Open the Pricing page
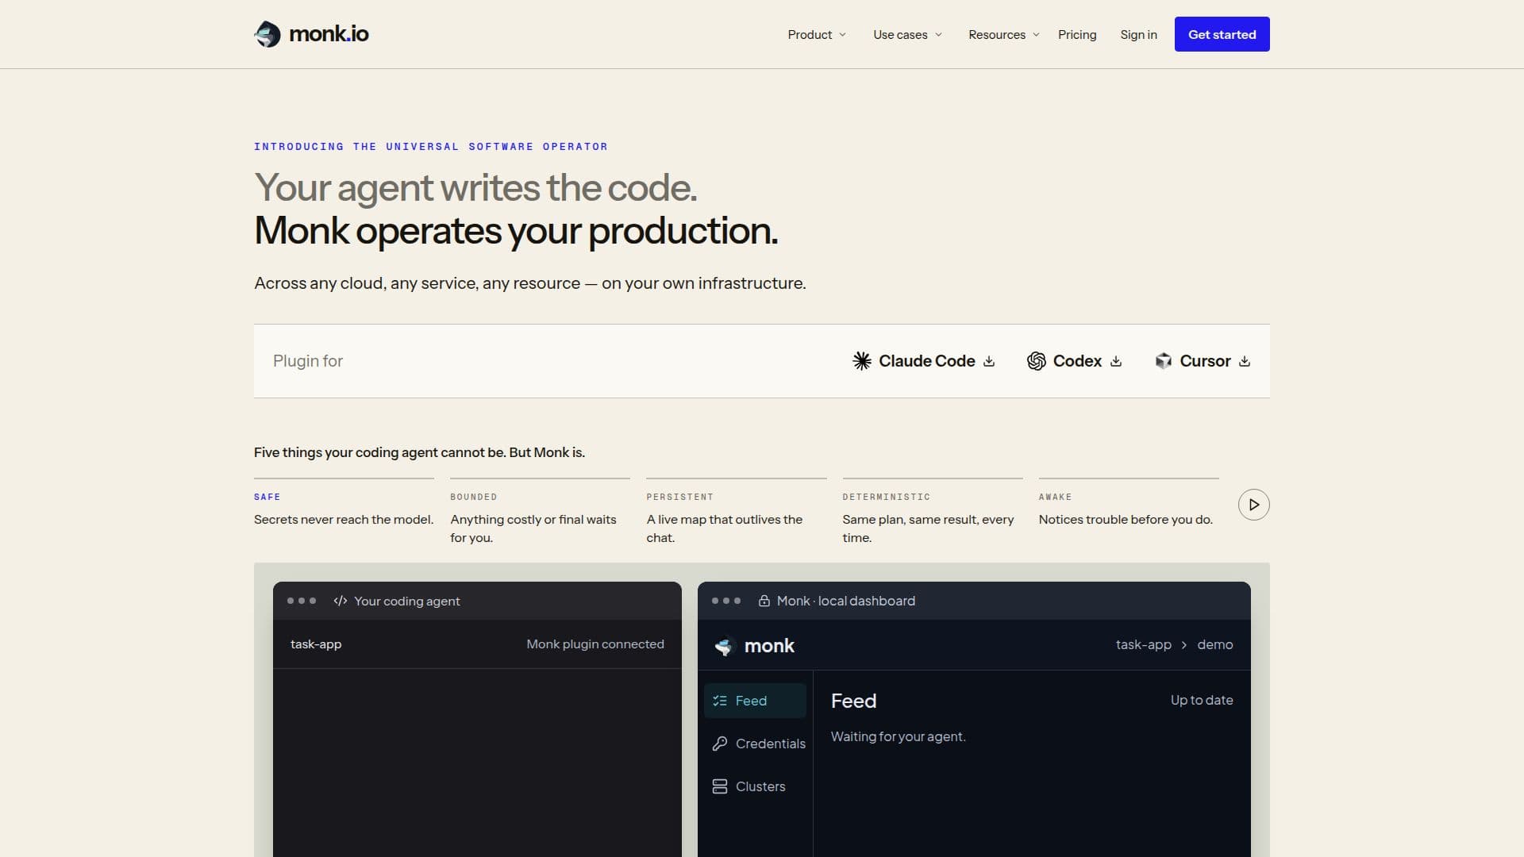Screen dimensions: 1524x857 coord(1077,35)
